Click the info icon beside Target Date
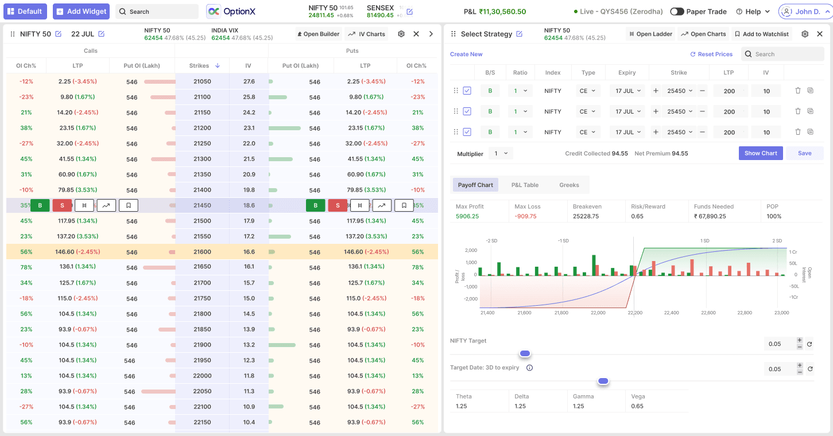 point(529,368)
